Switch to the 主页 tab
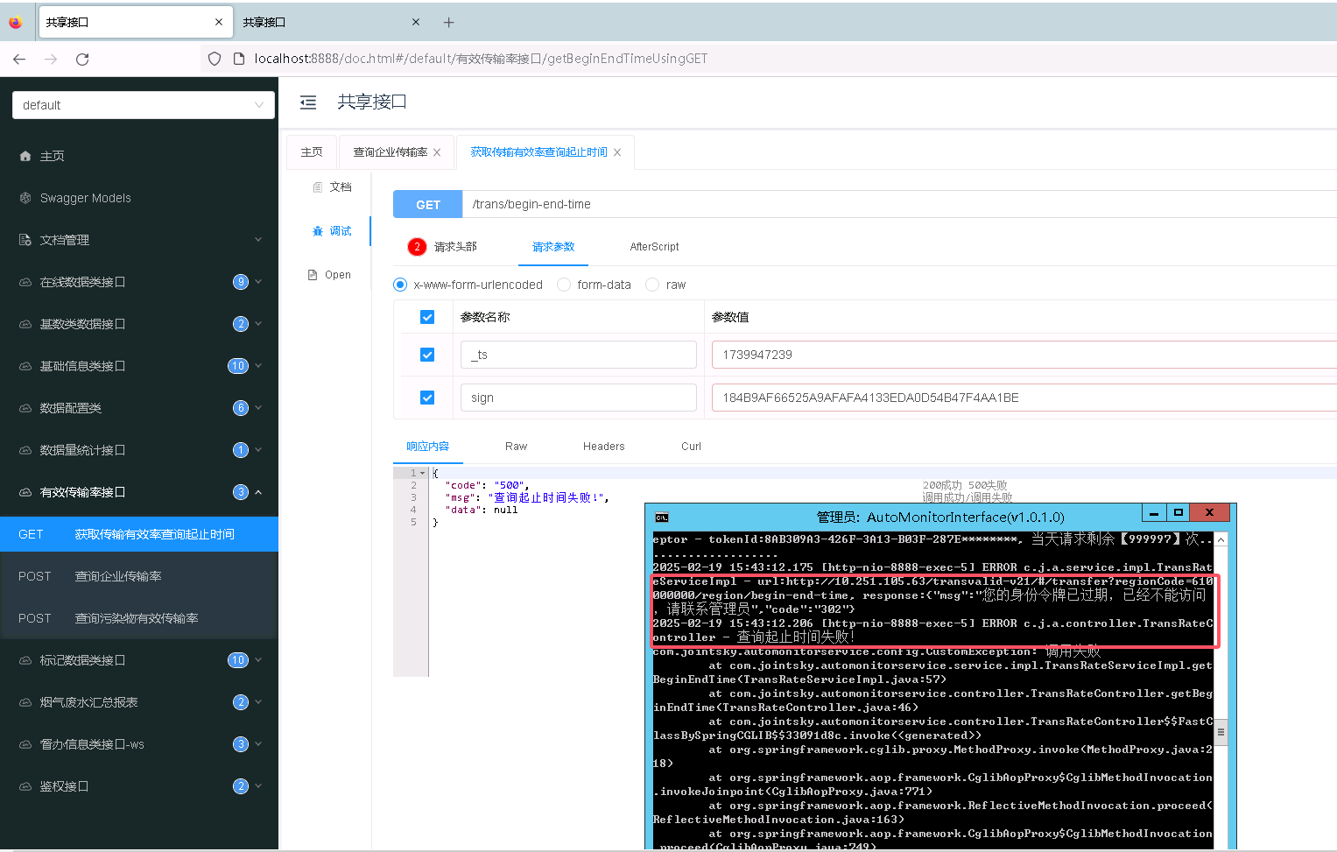The width and height of the screenshot is (1337, 852). [x=312, y=152]
